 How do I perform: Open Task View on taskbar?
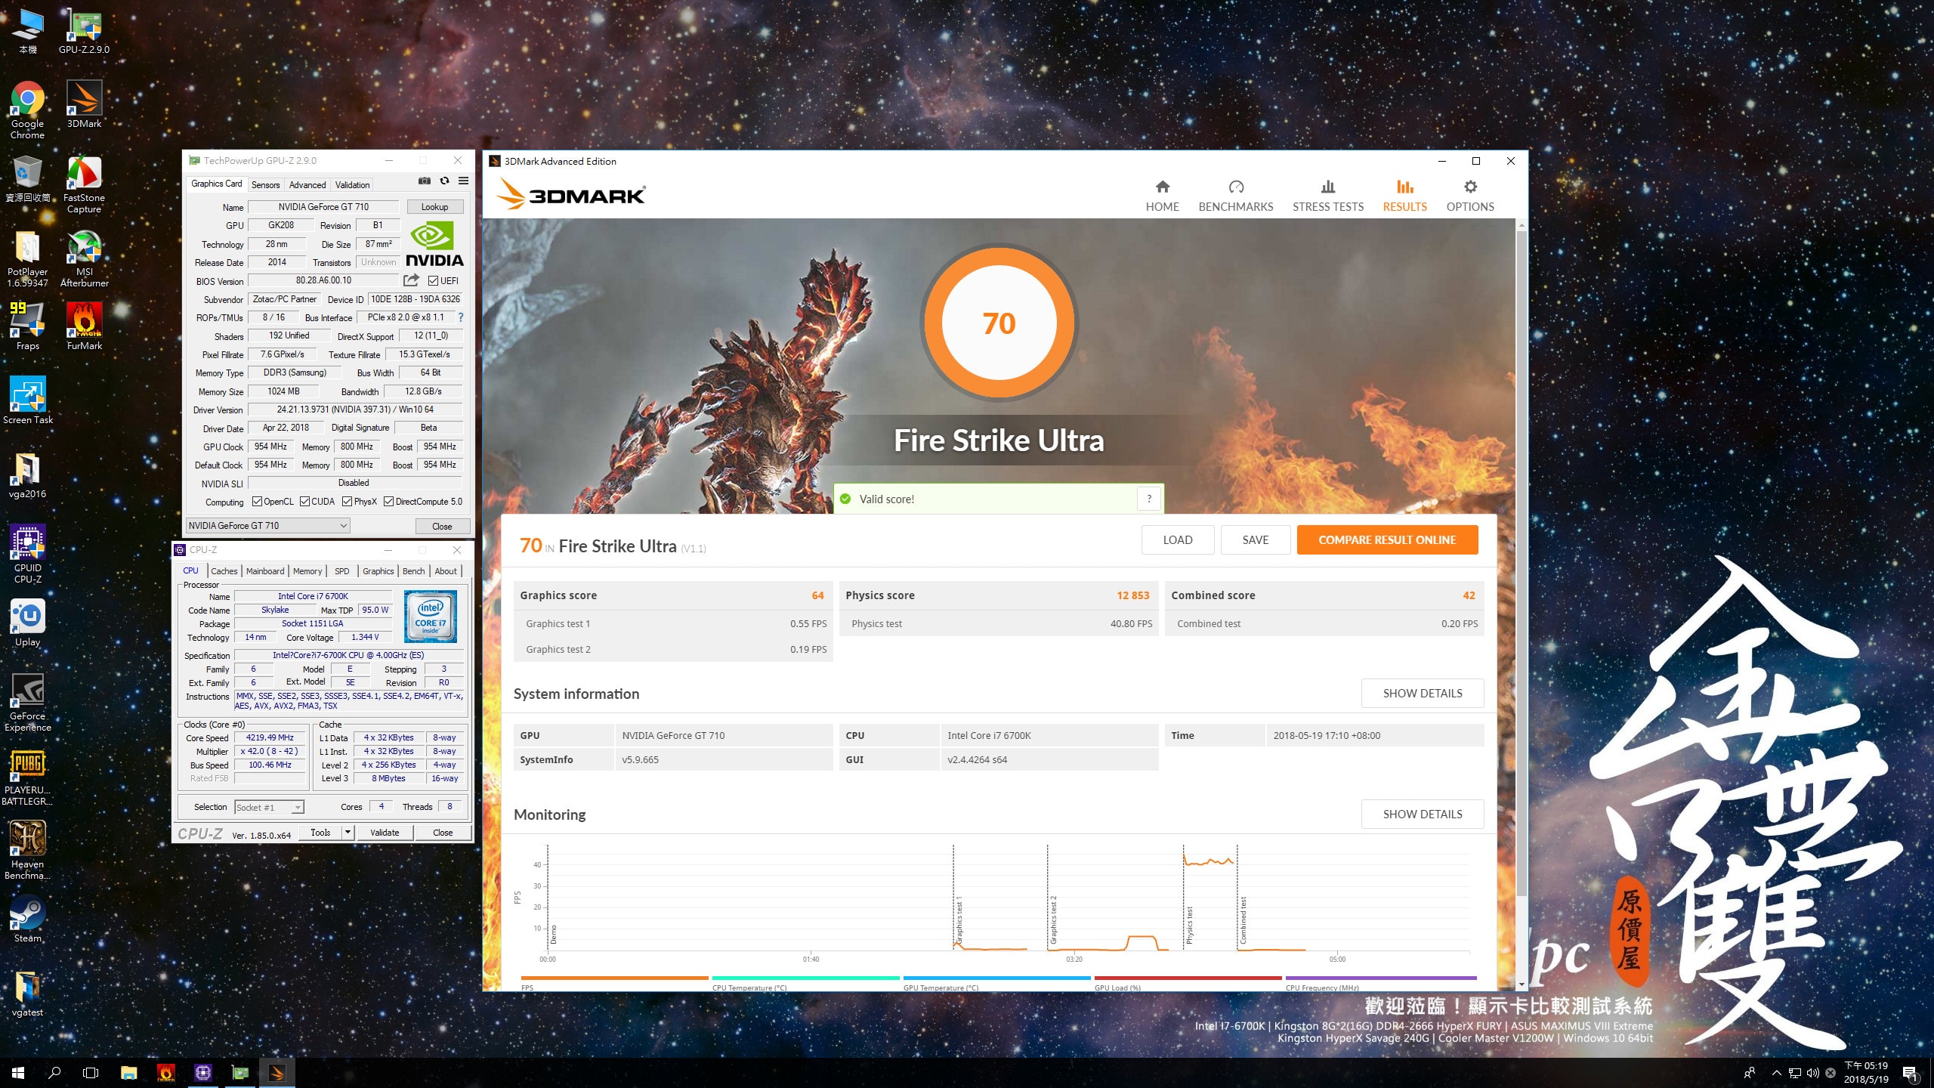[91, 1073]
